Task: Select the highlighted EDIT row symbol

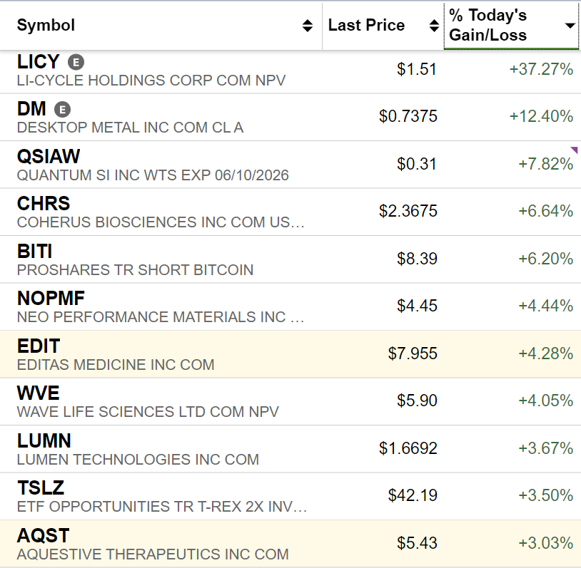Action: tap(39, 346)
